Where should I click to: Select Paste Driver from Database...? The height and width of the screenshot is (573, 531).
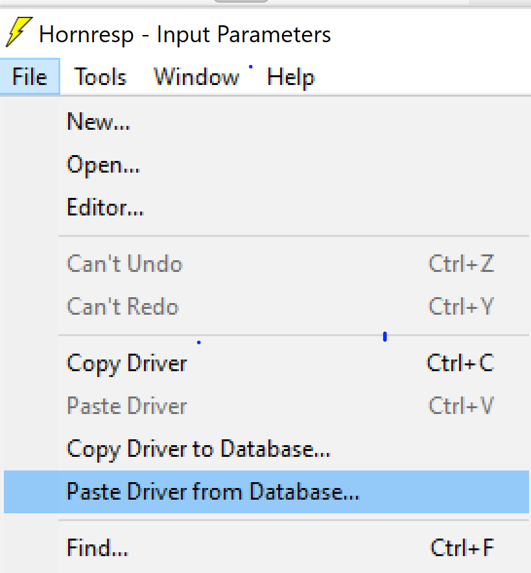213,491
